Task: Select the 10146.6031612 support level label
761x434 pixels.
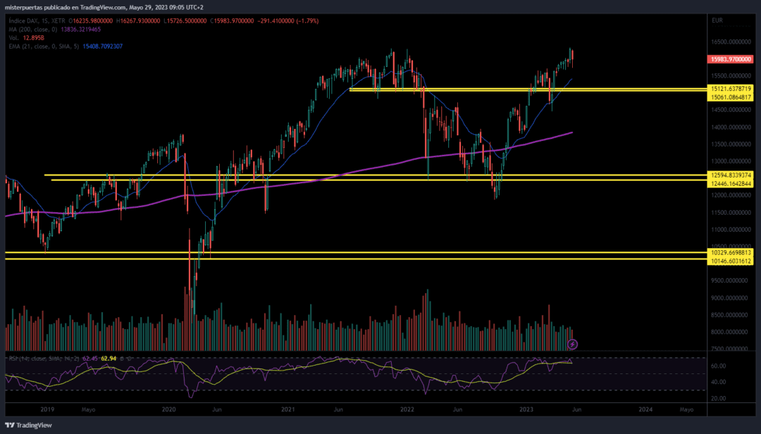Action: pos(731,261)
